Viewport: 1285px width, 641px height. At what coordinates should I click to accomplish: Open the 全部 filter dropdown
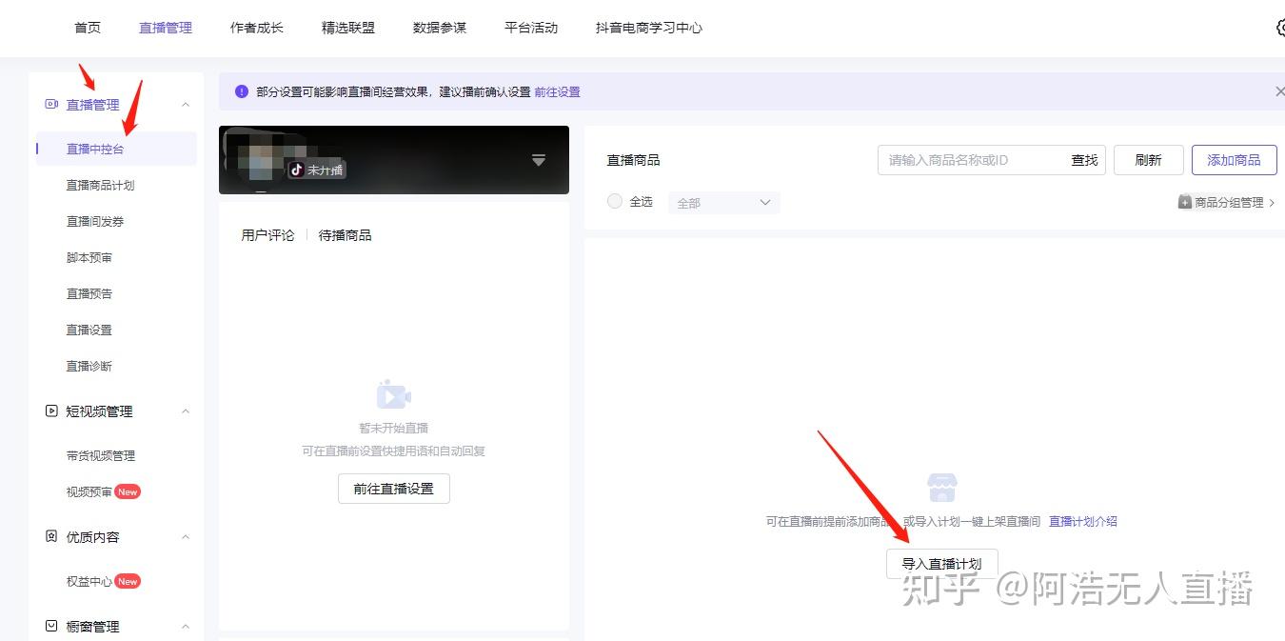[724, 203]
